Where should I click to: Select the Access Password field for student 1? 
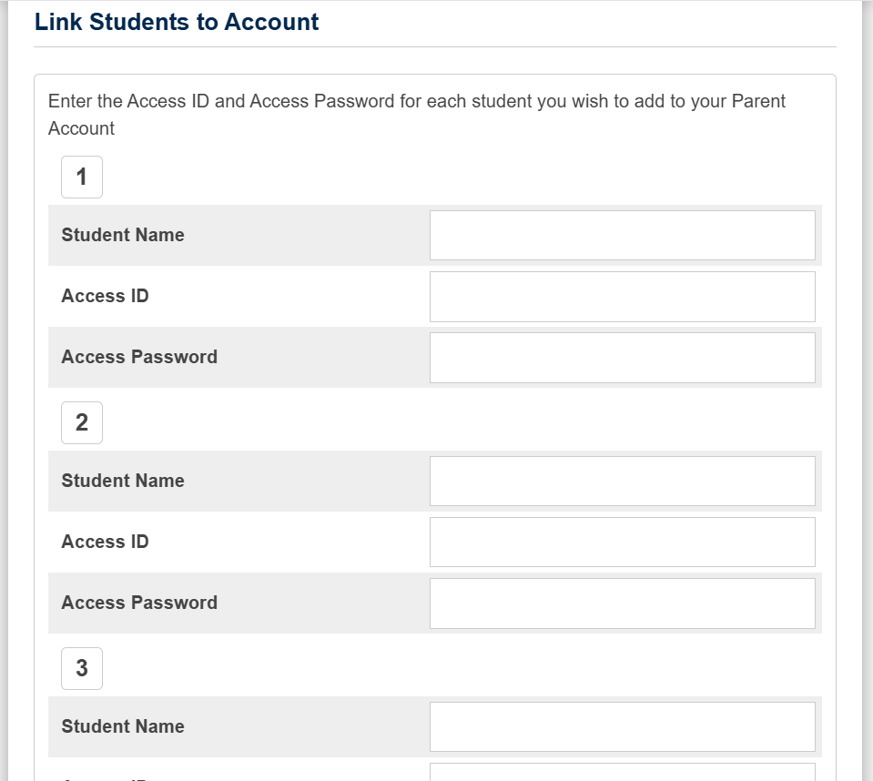pyautogui.click(x=622, y=357)
